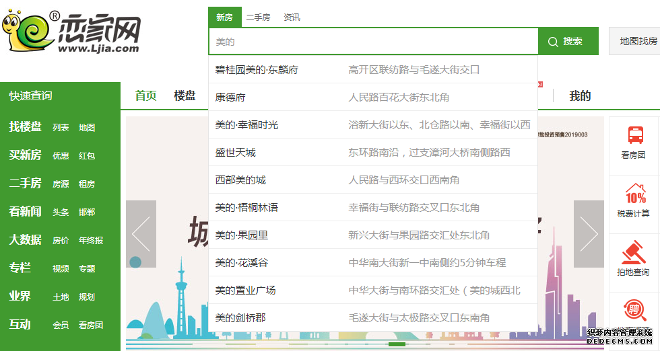660x351 pixels.
Task: Open 互动 in sidebar
Action: pyautogui.click(x=20, y=324)
